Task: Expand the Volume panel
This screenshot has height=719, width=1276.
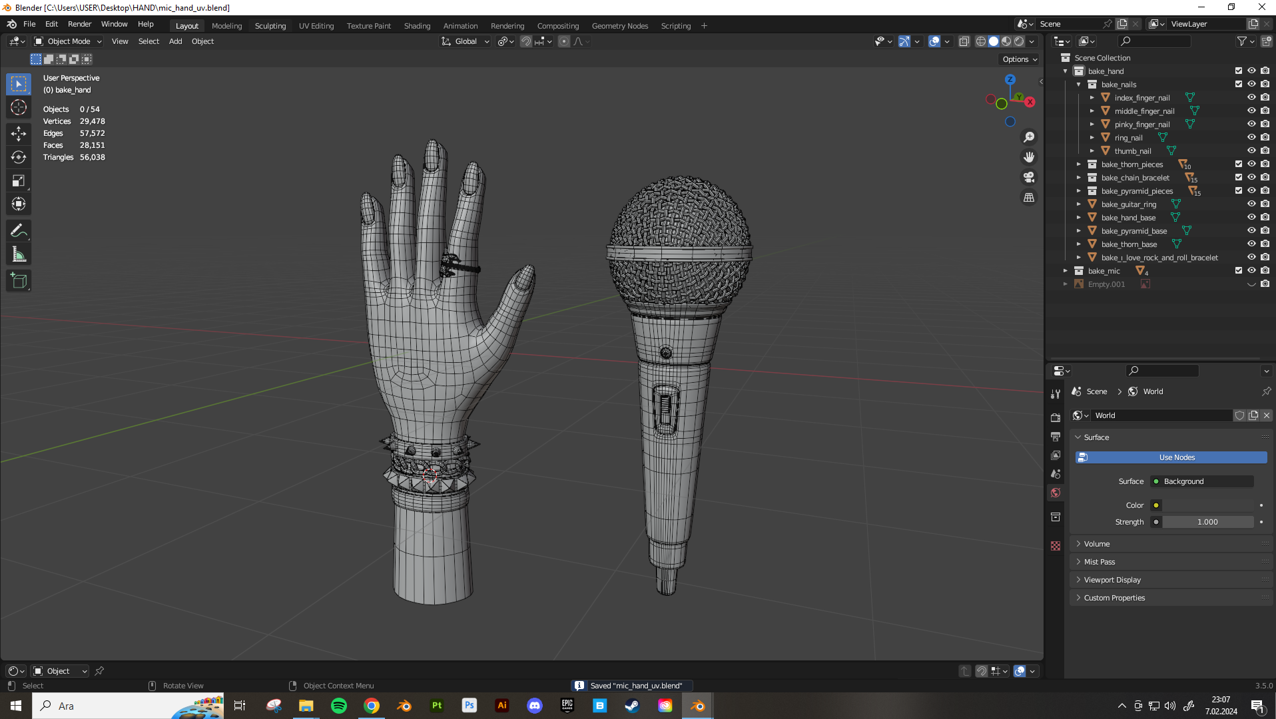Action: pyautogui.click(x=1171, y=544)
